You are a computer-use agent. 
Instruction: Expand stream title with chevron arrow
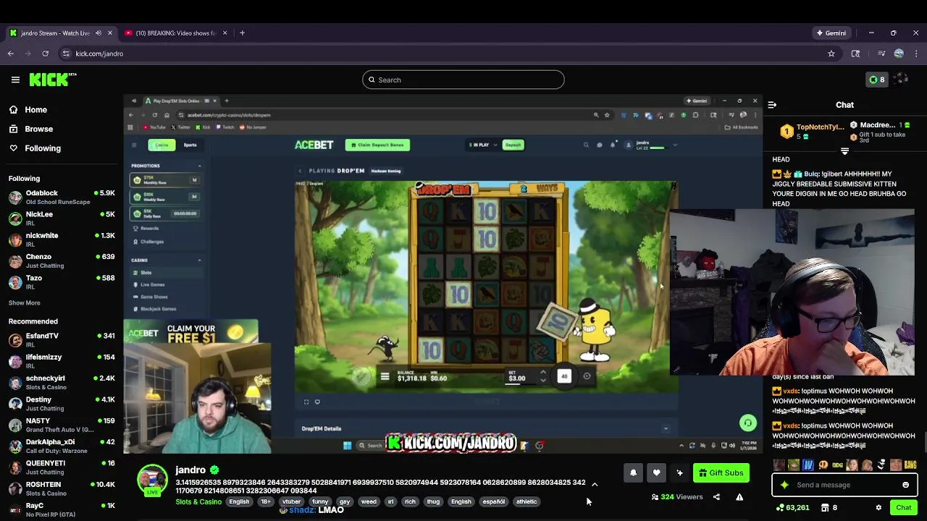click(x=595, y=484)
